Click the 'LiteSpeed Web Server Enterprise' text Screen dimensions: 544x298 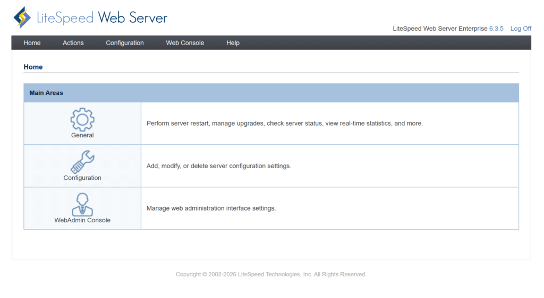(440, 29)
